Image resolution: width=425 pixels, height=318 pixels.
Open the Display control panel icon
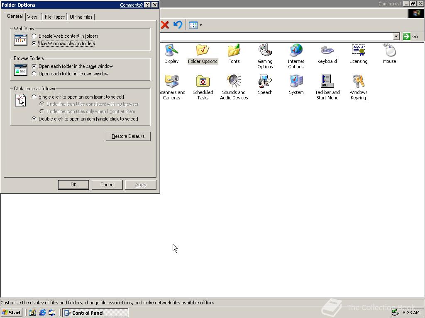click(x=171, y=54)
